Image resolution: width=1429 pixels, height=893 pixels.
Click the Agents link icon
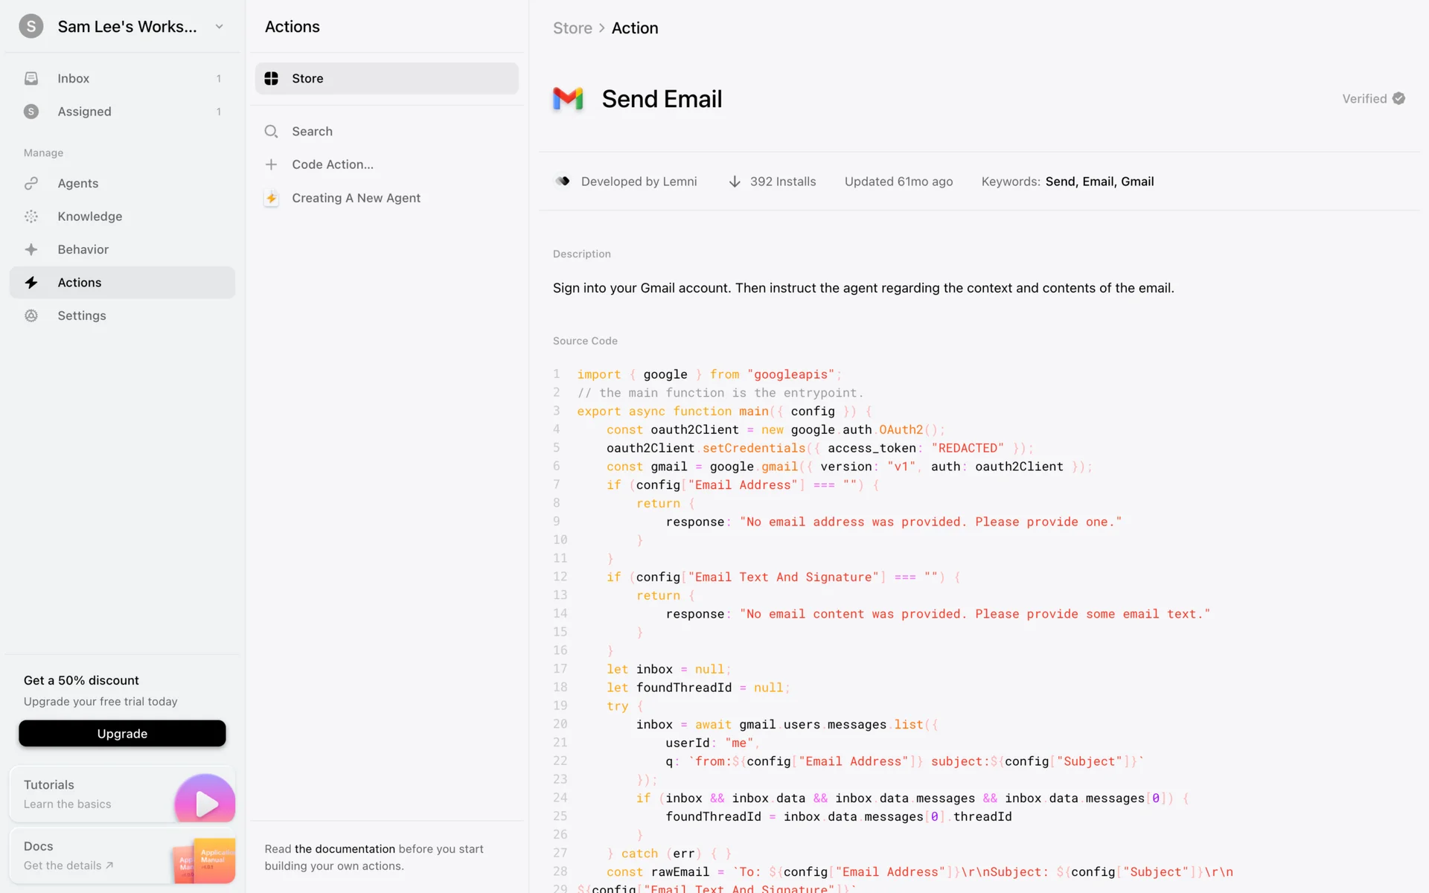31,183
